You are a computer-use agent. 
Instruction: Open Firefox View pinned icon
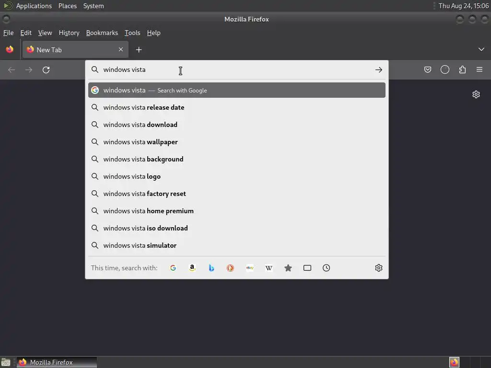[10, 49]
